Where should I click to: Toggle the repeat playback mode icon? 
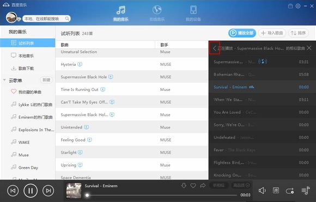pyautogui.click(x=290, y=191)
